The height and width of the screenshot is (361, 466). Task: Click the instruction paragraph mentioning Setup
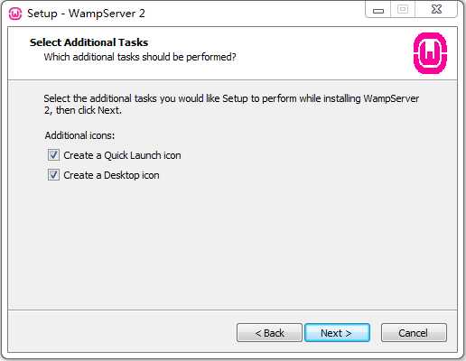[231, 104]
